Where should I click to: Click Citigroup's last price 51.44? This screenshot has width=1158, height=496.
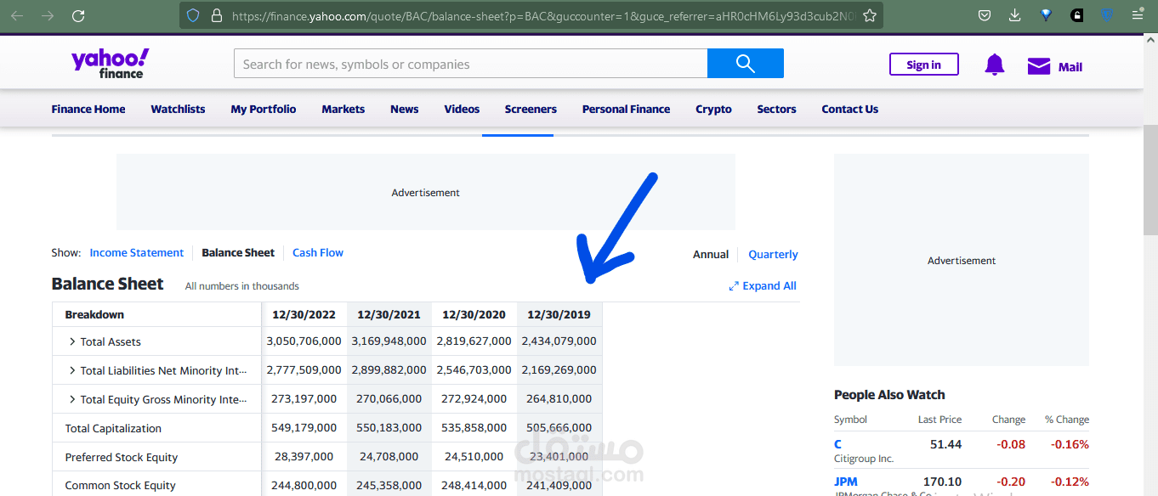[946, 444]
